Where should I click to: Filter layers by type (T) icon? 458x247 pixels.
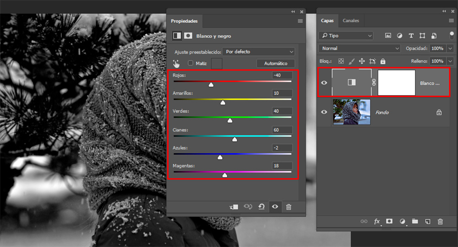pos(411,36)
